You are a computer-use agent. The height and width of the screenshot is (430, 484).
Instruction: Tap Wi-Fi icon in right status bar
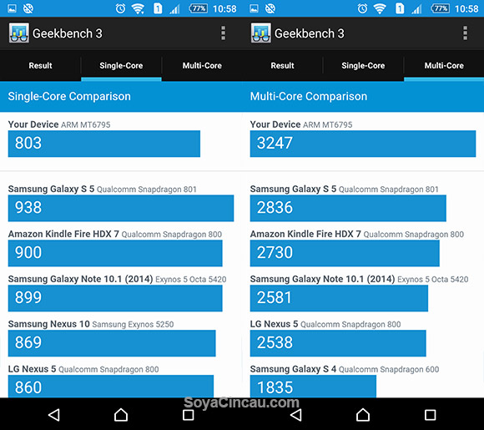[380, 8]
